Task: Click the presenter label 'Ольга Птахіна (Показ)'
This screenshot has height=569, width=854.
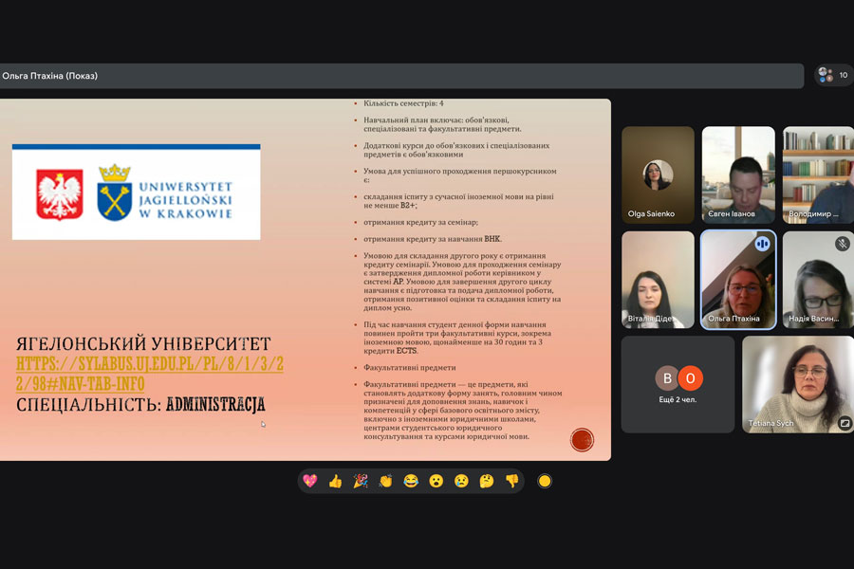Action: pos(49,76)
